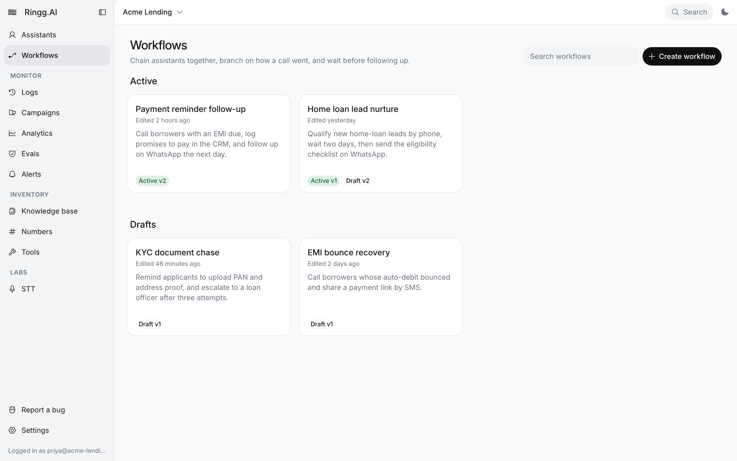Viewport: 737px width, 461px height.
Task: Open the EMI bounce recovery draft
Action: (x=381, y=287)
